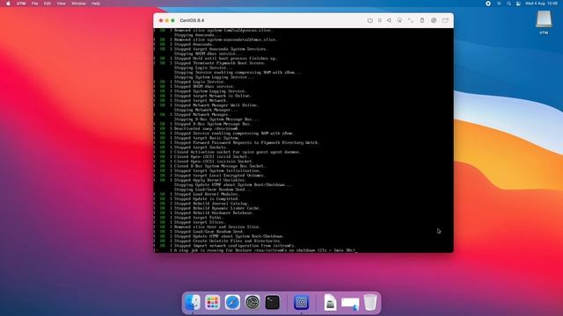
Task: Click the date and time in menu bar
Action: 542,4
